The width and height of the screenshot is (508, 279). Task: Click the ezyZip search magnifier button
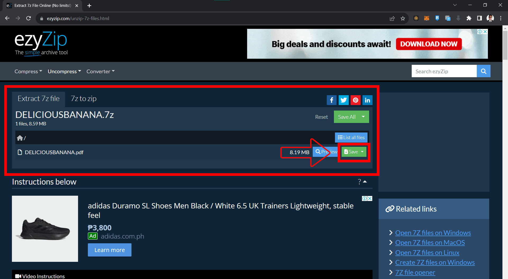[483, 71]
